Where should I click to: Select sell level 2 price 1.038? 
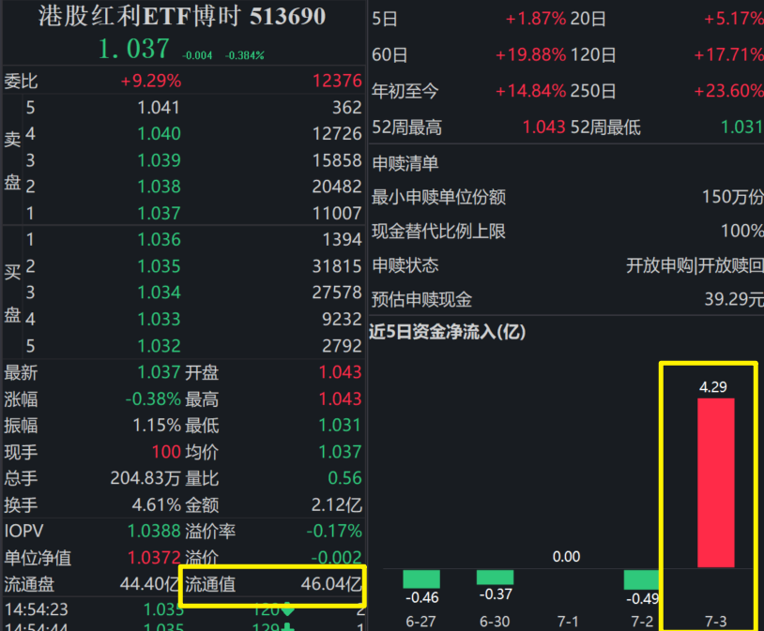tap(159, 187)
